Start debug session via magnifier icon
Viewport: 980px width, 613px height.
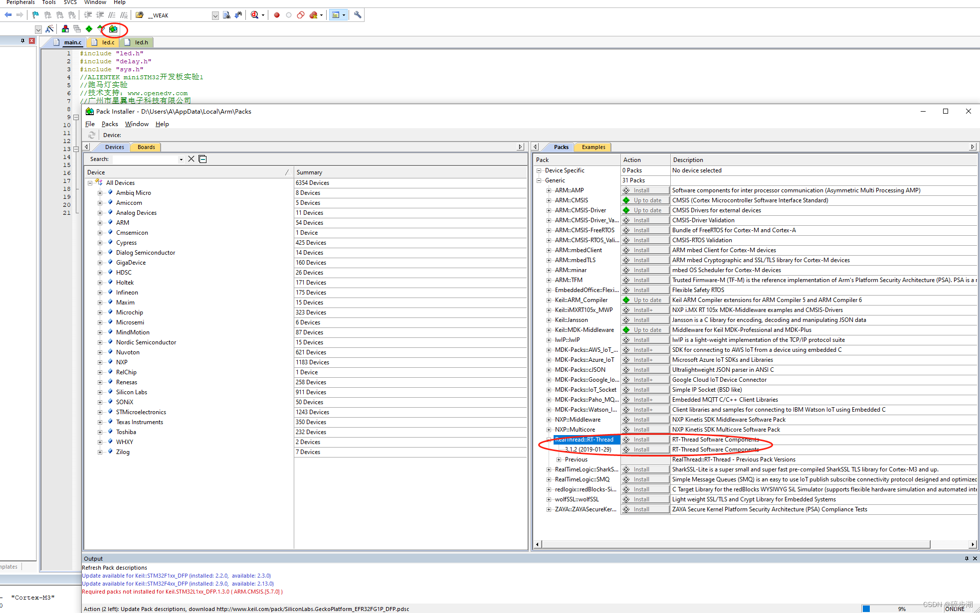255,15
